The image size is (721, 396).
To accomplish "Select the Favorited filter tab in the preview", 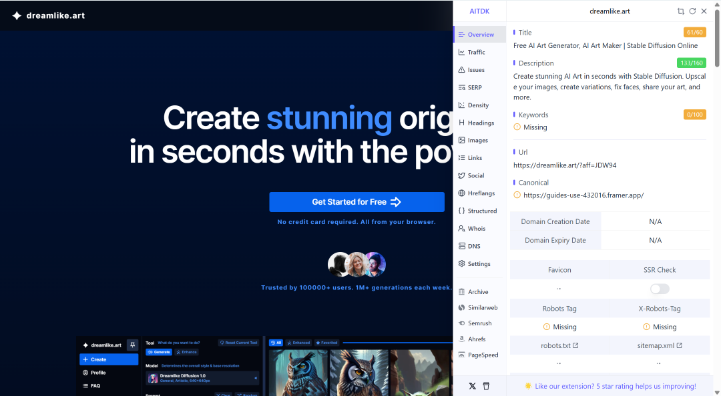I will (x=327, y=343).
